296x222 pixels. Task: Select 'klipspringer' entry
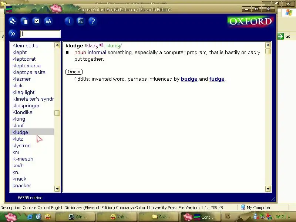(26, 106)
